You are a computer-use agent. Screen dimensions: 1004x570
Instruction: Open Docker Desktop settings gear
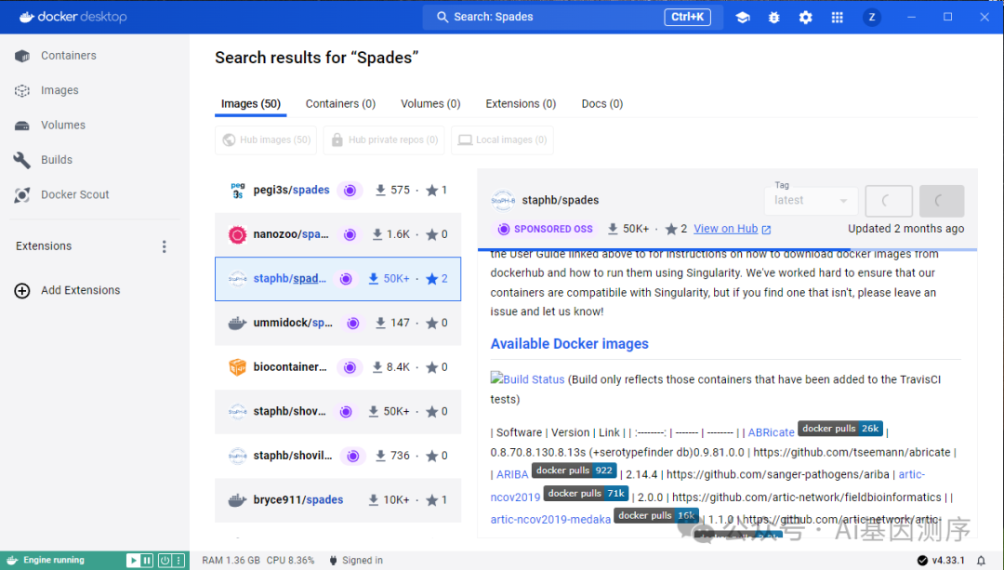pos(805,17)
